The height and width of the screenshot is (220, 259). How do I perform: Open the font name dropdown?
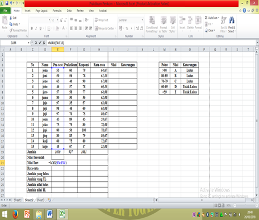(49, 20)
